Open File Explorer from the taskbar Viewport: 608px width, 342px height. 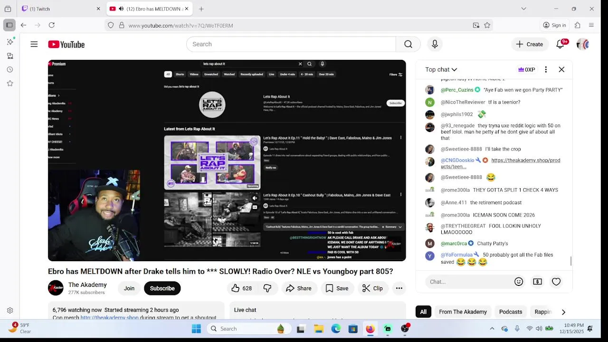319,329
